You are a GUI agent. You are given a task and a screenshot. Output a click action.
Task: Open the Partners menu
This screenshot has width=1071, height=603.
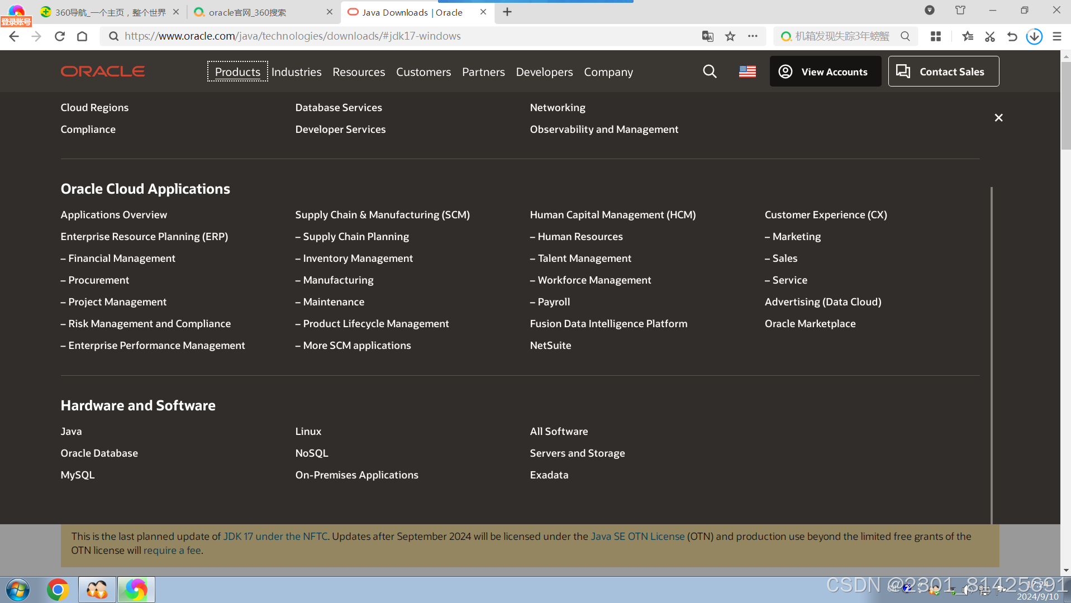(x=483, y=72)
